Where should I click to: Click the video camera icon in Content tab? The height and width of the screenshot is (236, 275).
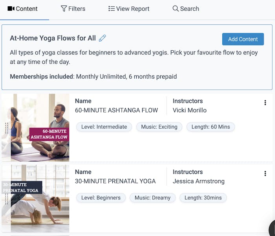[11, 8]
